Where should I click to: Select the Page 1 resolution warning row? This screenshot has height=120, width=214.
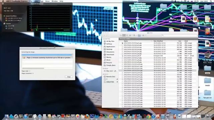click(47, 58)
